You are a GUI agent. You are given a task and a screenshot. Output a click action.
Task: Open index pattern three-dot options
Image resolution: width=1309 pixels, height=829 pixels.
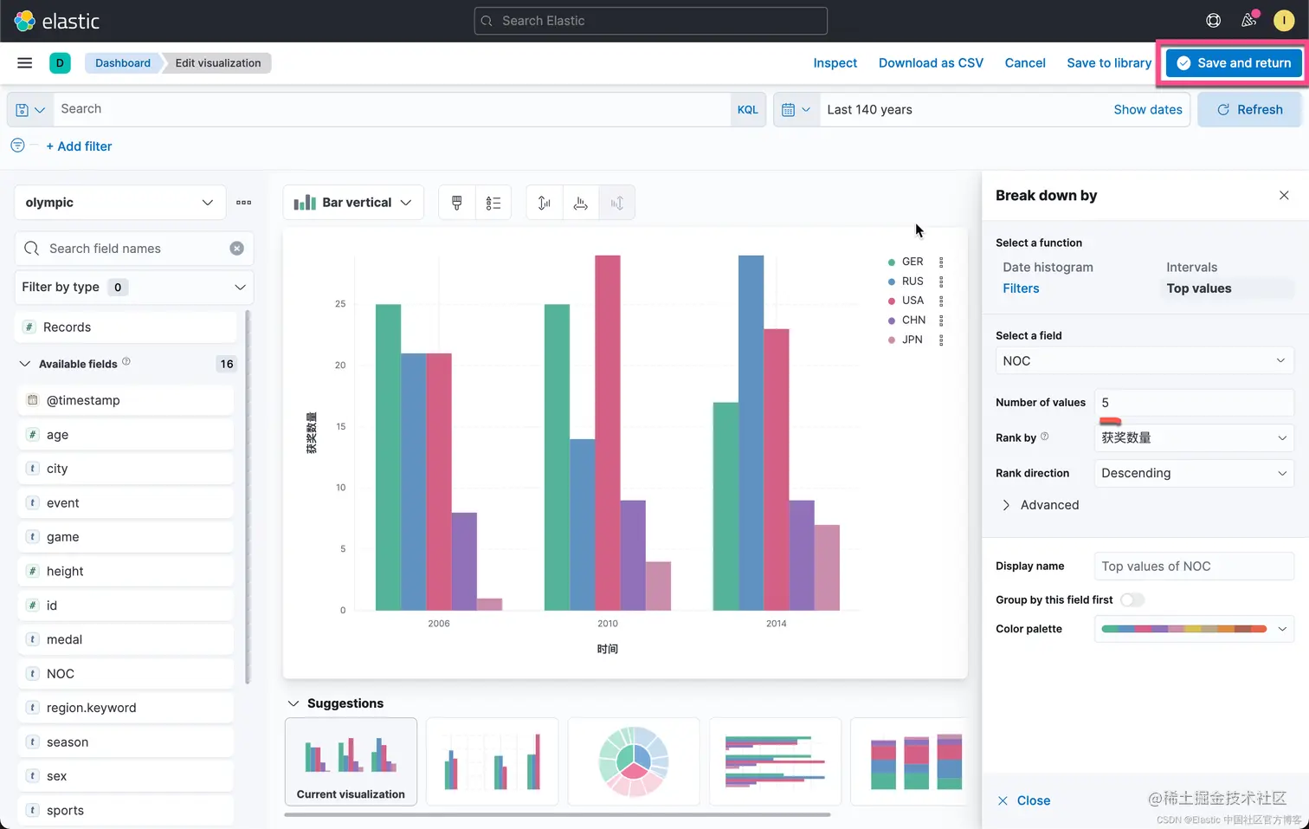[243, 203]
